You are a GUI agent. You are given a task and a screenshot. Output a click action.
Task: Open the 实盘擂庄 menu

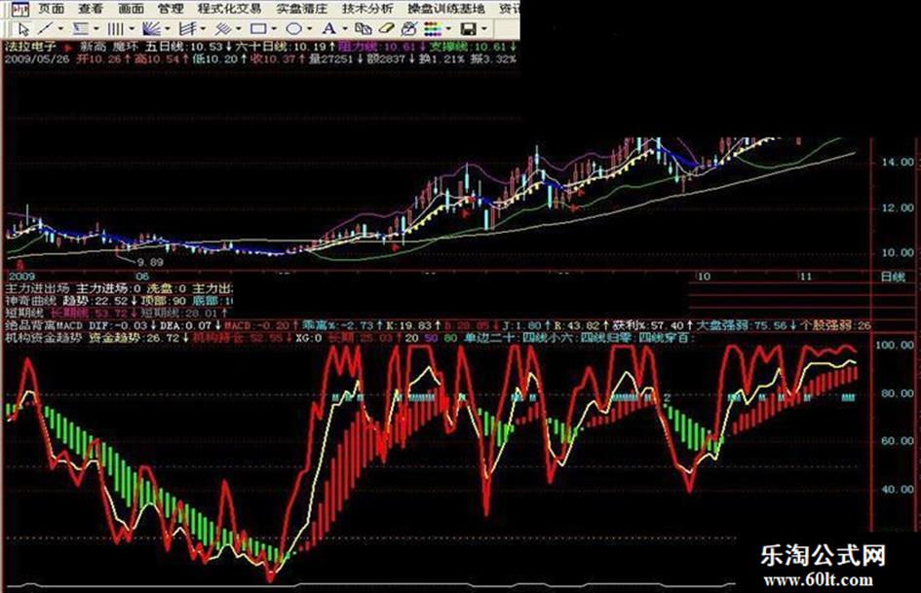pos(302,9)
